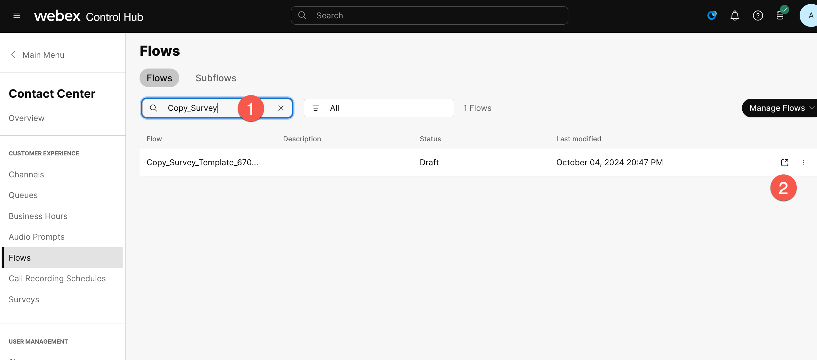Go to Audio Prompts section
Screen dimensions: 817x360
[37, 237]
